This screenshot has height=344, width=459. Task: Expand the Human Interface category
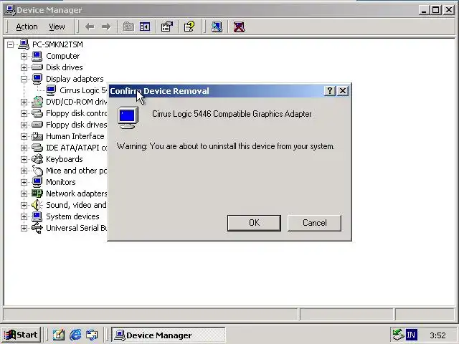pyautogui.click(x=24, y=136)
